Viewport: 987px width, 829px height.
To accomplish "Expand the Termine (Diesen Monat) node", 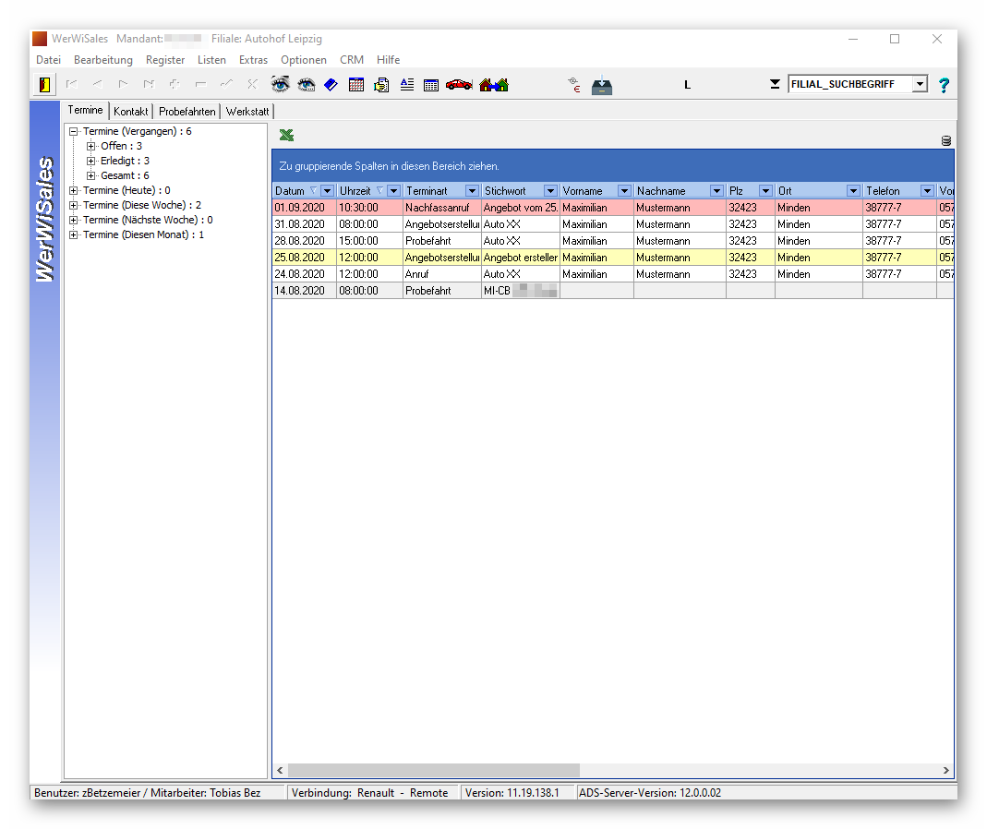I will tap(74, 234).
